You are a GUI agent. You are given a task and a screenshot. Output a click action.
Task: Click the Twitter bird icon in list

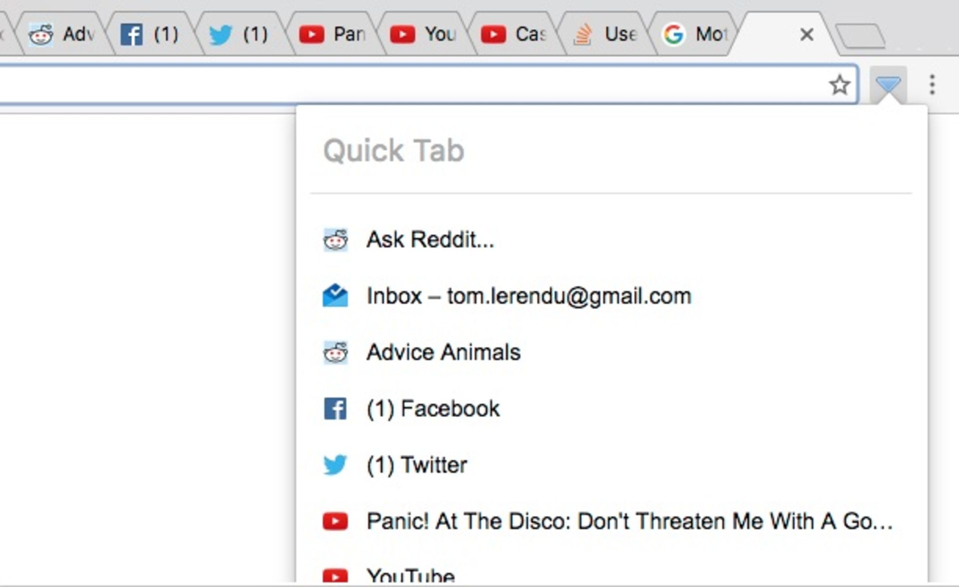(x=335, y=465)
